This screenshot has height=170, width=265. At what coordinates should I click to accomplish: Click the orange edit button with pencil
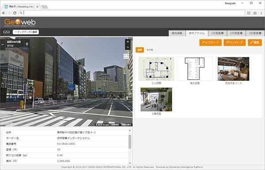tap(255, 42)
